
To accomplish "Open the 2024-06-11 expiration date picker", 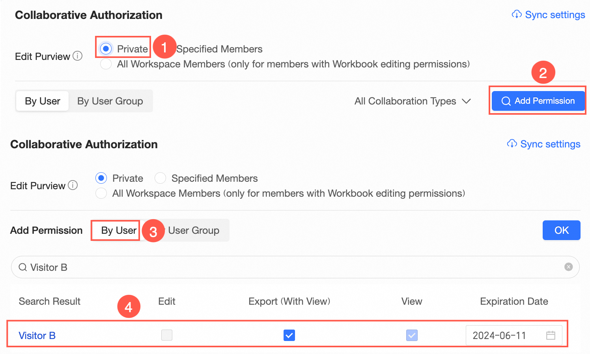I will click(499, 335).
